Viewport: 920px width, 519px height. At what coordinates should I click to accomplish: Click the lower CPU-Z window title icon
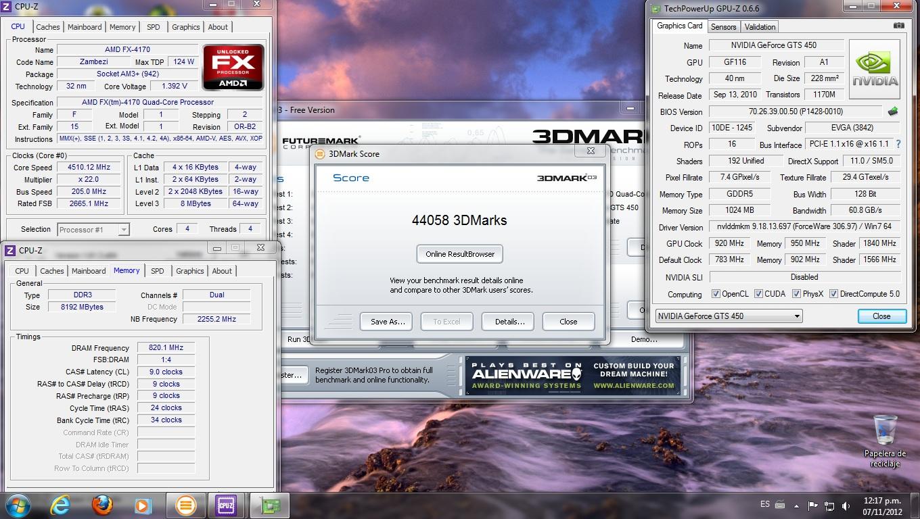(x=10, y=250)
